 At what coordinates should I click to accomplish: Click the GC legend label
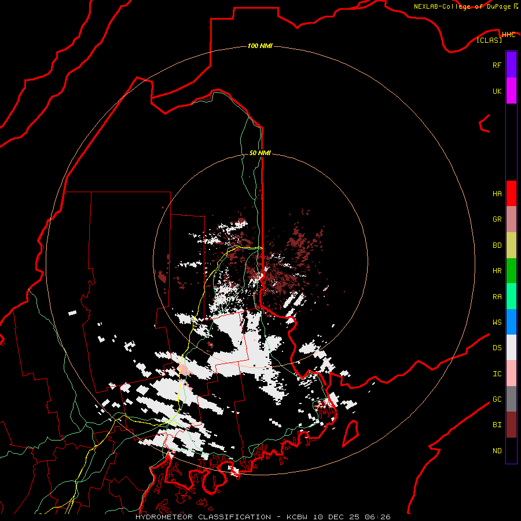point(497,399)
